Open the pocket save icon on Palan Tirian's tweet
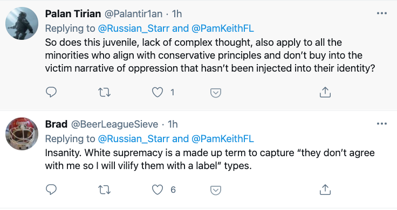This screenshot has width=397, height=210. pyautogui.click(x=216, y=93)
